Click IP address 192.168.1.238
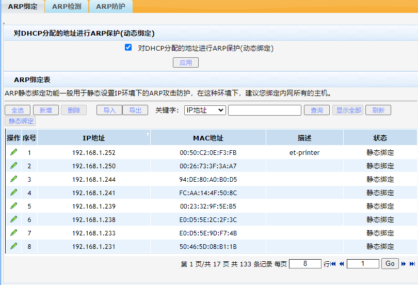 (94, 219)
